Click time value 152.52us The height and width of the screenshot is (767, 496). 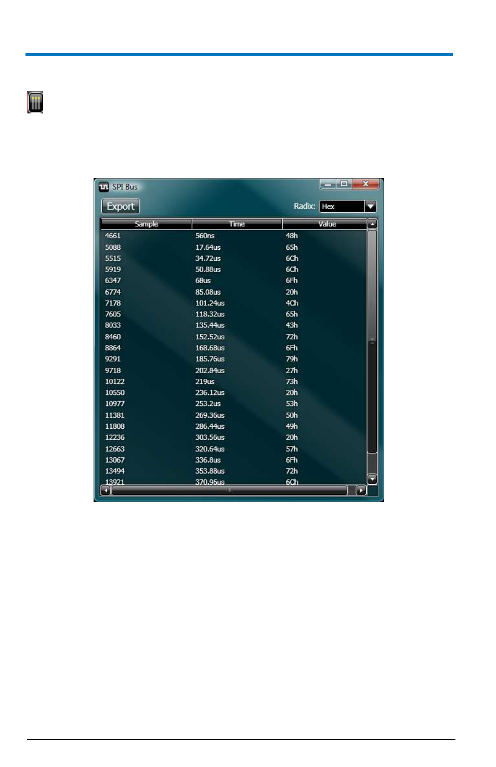pos(210,337)
